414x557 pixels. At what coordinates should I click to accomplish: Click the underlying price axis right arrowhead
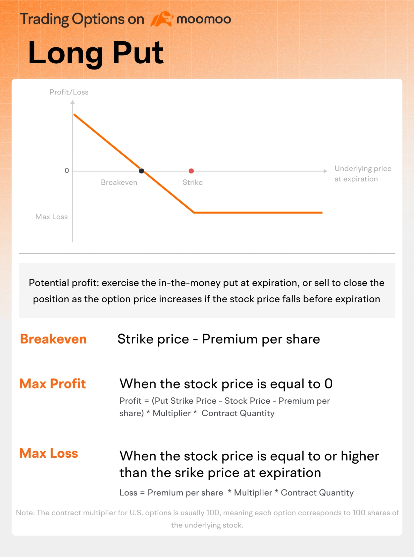[325, 171]
